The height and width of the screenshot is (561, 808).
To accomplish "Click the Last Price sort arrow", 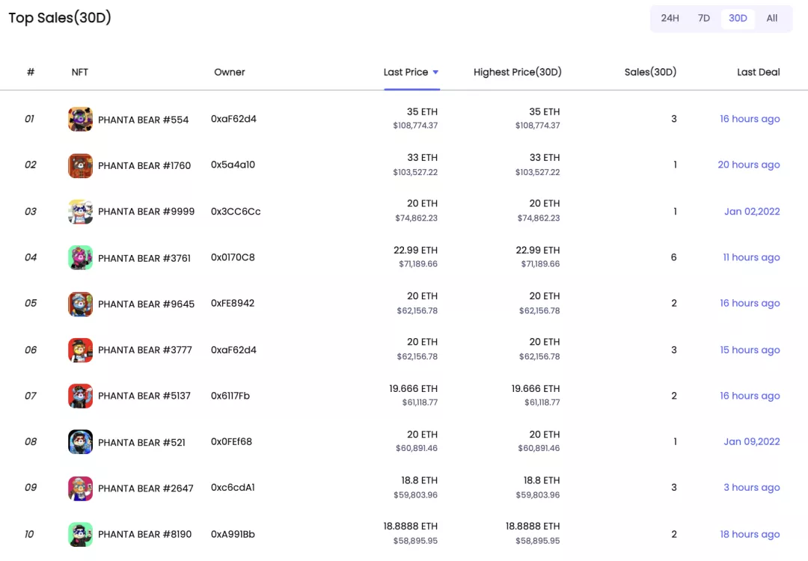I will point(435,72).
